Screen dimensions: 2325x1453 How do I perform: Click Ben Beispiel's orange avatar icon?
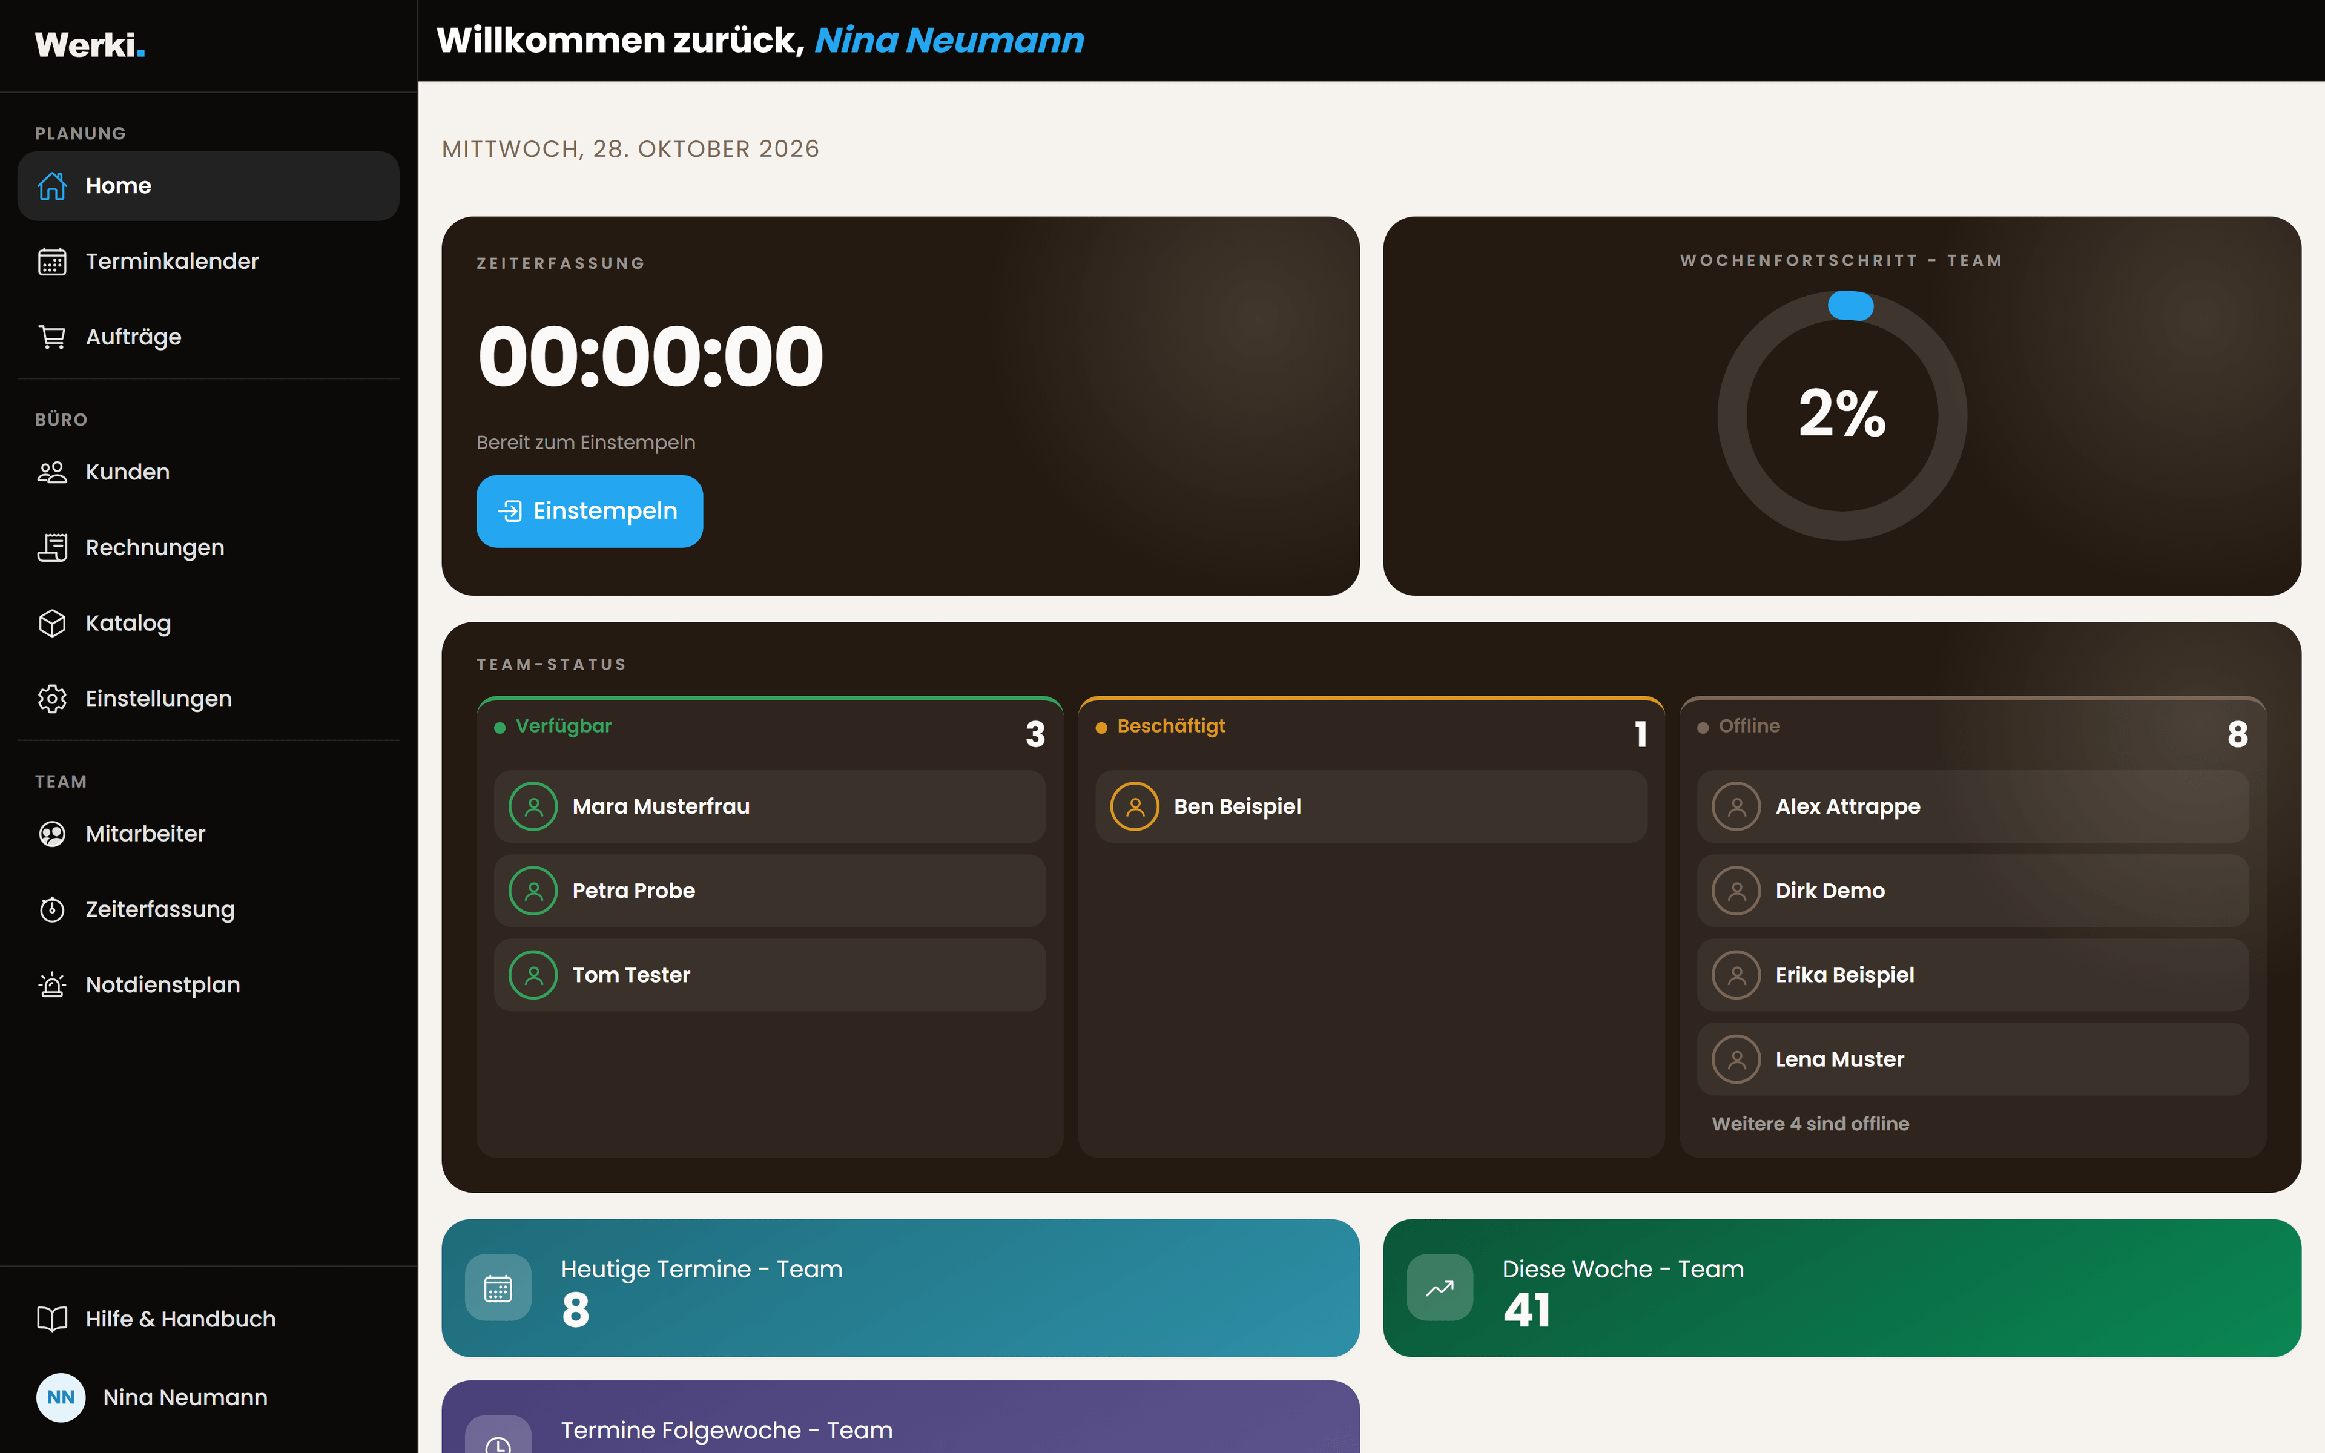(x=1135, y=806)
